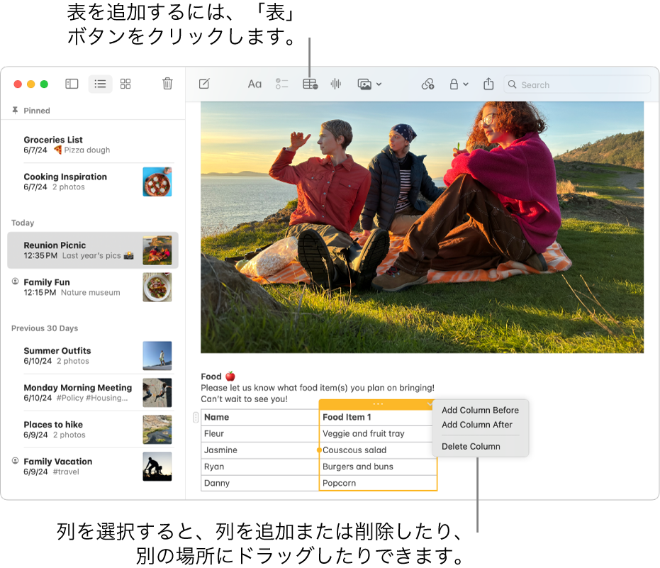Click the Burgers and buns cell
The image size is (660, 568).
[x=378, y=467]
